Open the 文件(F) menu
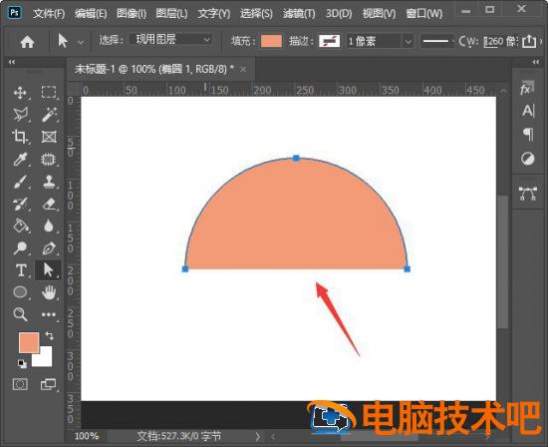Image resolution: width=548 pixels, height=447 pixels. tap(49, 14)
